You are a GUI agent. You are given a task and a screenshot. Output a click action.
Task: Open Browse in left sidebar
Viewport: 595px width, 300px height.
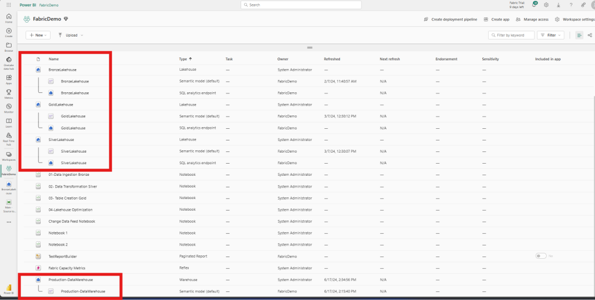click(9, 47)
